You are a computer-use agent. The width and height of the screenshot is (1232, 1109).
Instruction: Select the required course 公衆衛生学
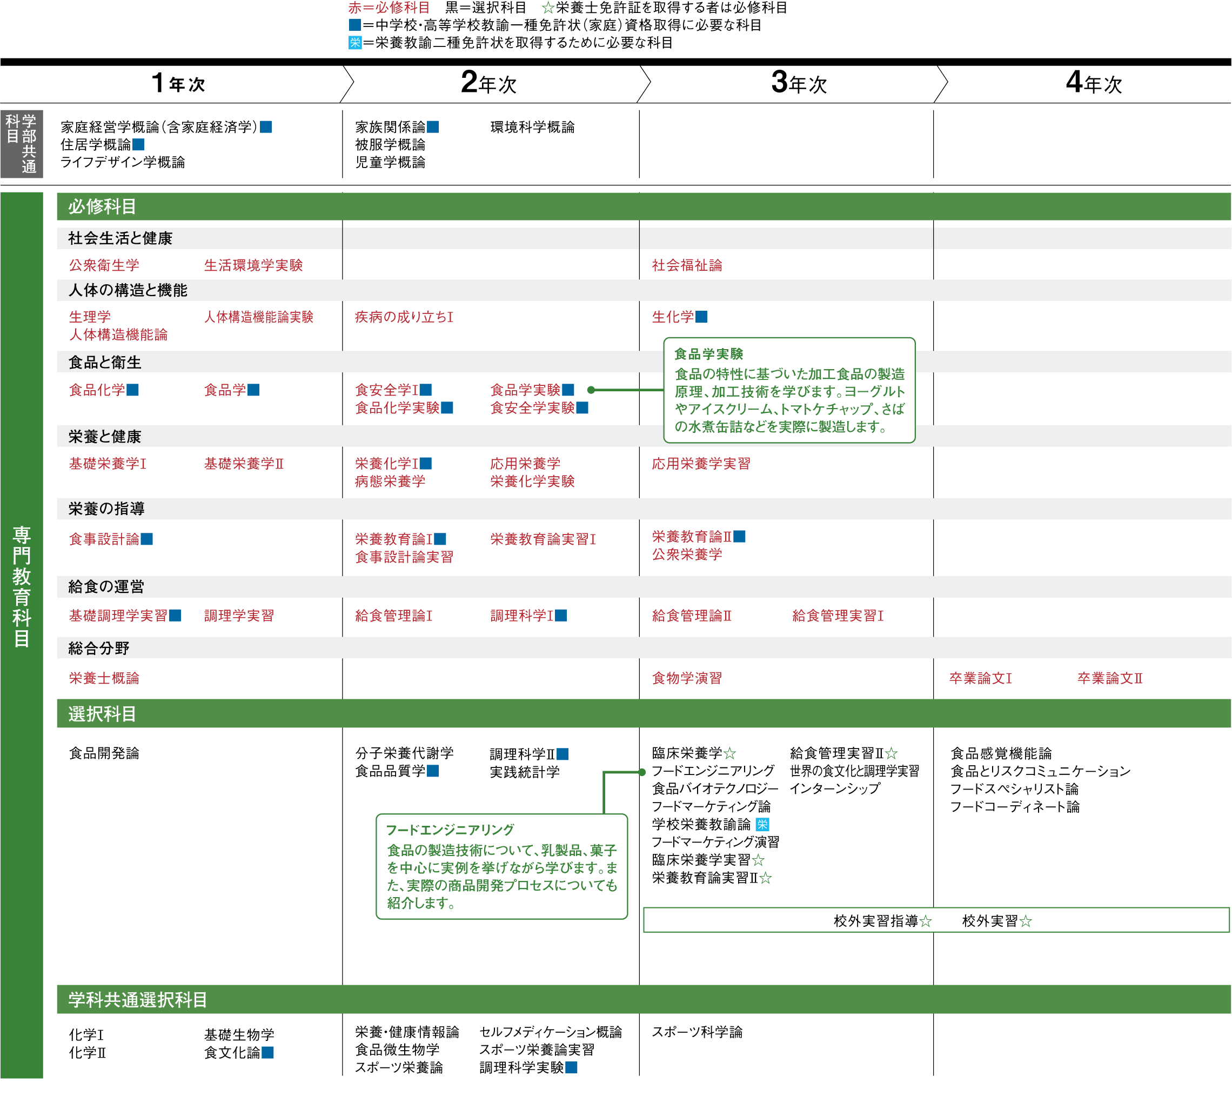[104, 265]
